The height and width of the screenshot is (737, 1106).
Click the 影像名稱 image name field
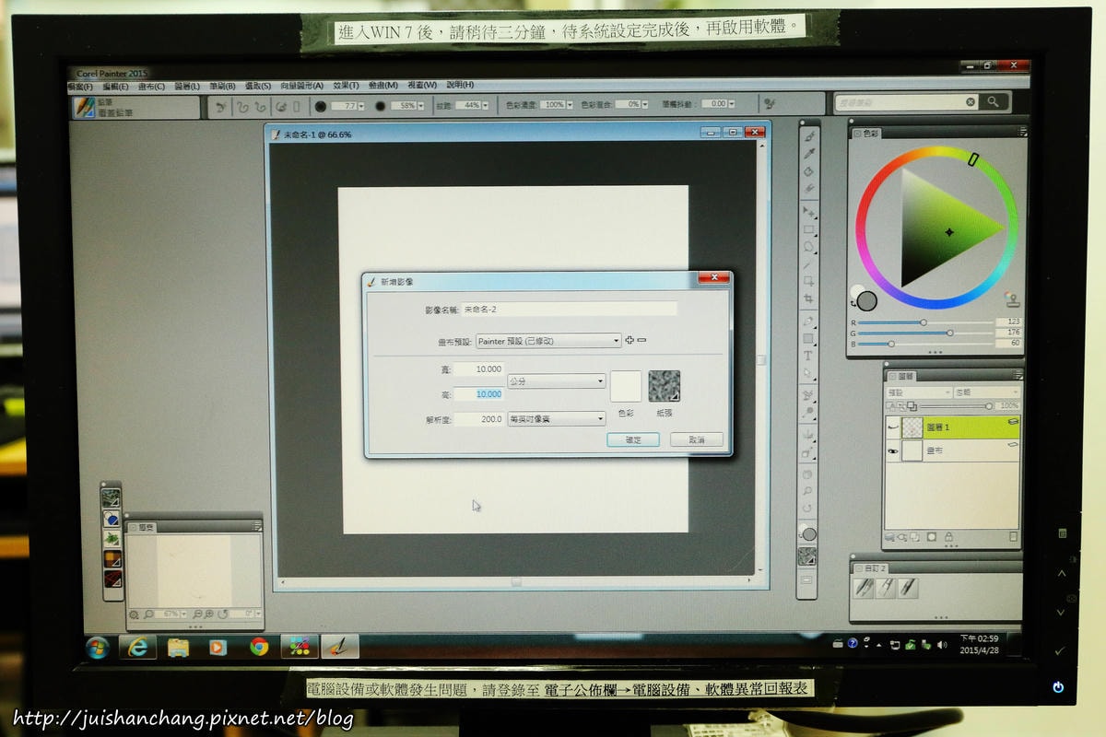pyautogui.click(x=569, y=310)
